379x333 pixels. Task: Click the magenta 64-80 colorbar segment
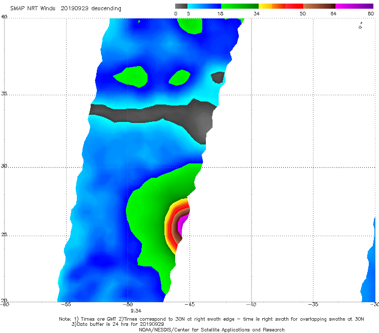click(x=354, y=6)
